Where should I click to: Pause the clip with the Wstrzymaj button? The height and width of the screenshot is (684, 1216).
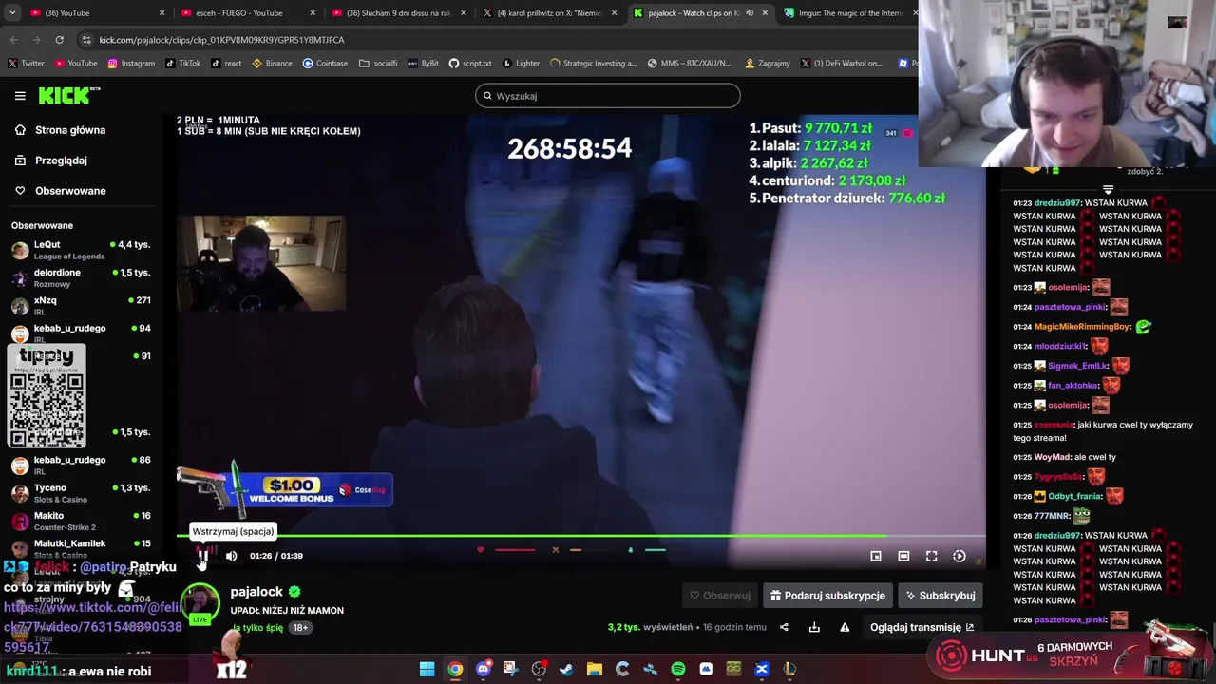pos(202,556)
